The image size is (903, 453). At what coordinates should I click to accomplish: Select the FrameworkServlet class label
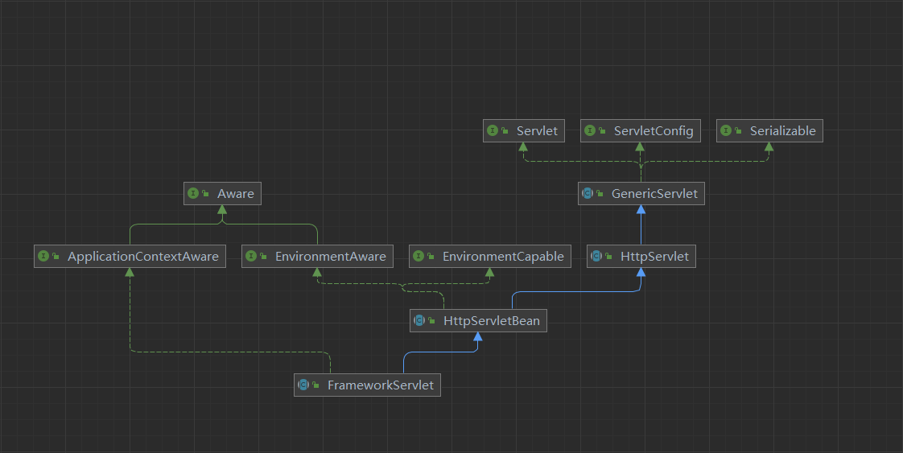point(380,385)
